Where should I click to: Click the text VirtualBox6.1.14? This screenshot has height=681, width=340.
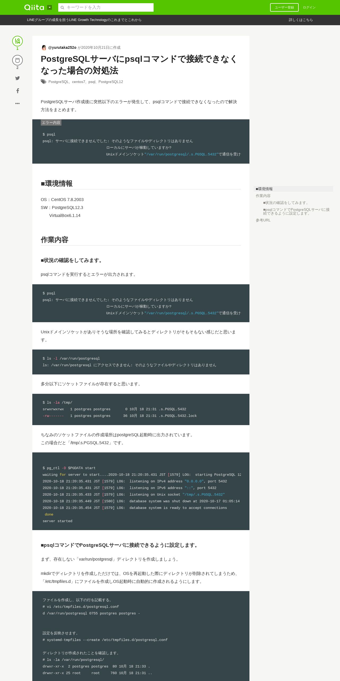(x=65, y=215)
